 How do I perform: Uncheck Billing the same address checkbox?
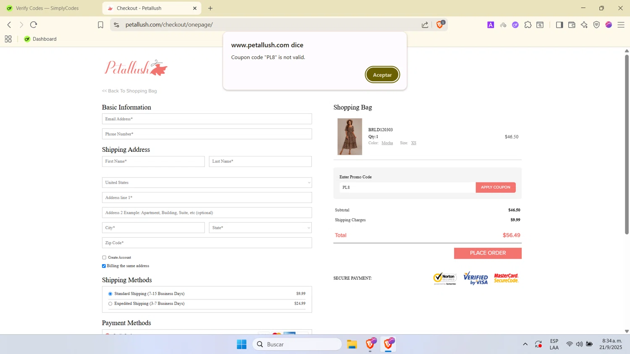(104, 266)
